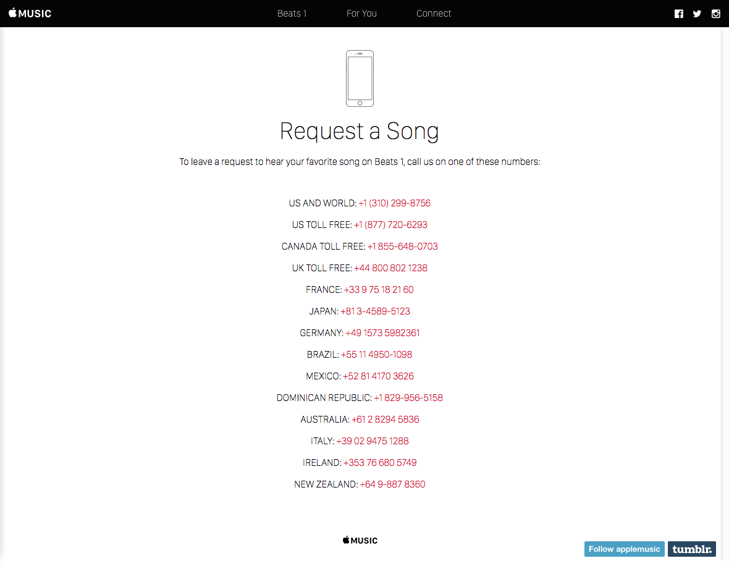Open the Instagram icon in header
Image resolution: width=729 pixels, height=566 pixels.
coord(716,14)
